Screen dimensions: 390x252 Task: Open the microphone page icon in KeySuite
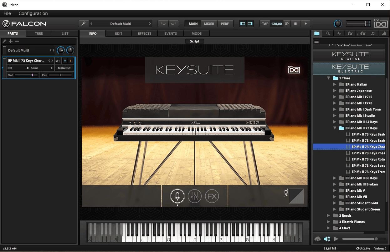(177, 196)
